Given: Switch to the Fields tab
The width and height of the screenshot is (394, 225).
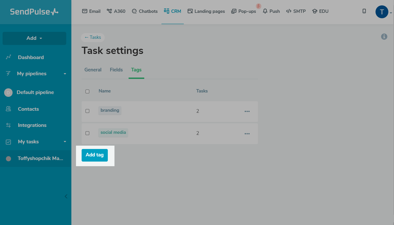Looking at the screenshot, I should click(116, 70).
